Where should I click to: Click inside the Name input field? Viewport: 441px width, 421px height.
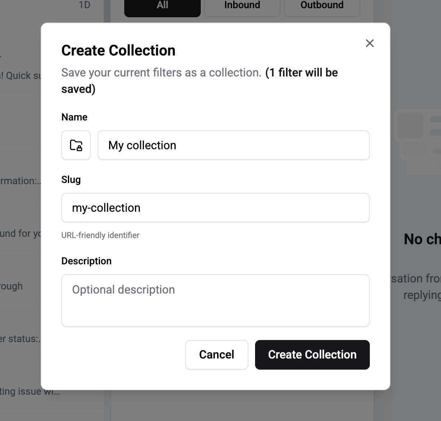[233, 145]
